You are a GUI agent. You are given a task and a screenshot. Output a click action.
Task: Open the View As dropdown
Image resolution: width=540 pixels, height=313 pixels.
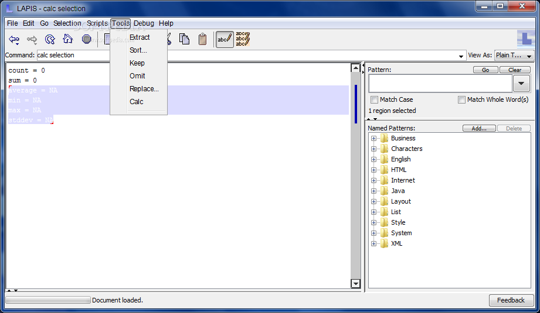[x=514, y=56]
